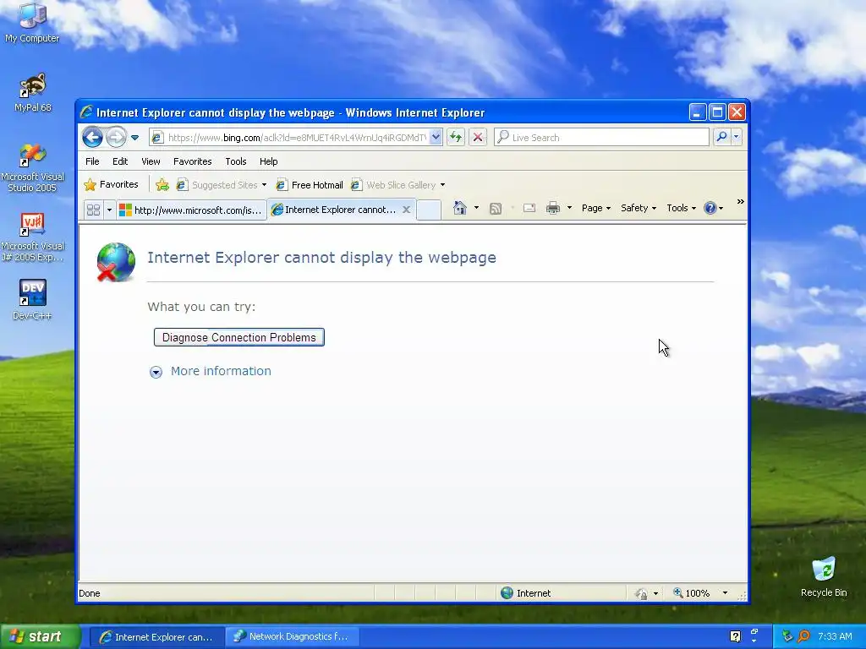This screenshot has width=866, height=649.
Task: Select the Dev-C++ desktop shortcut
Action: click(32, 300)
